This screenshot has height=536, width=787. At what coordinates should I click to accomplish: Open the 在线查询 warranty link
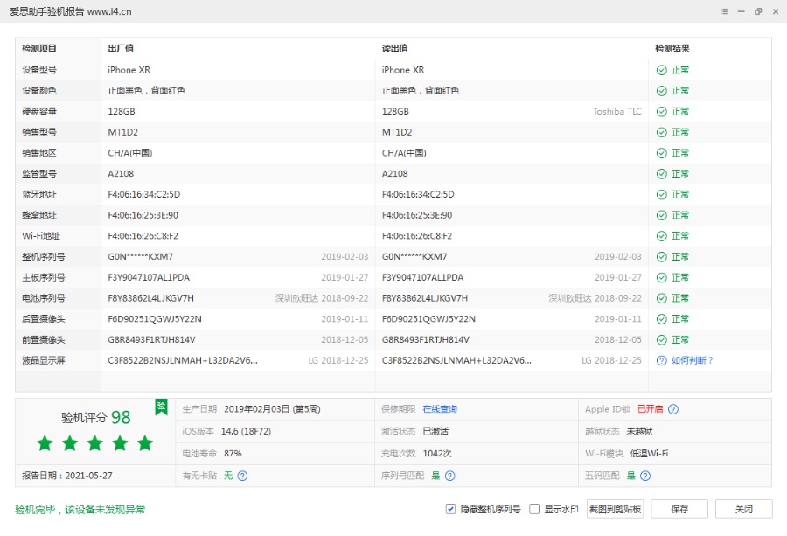440,409
